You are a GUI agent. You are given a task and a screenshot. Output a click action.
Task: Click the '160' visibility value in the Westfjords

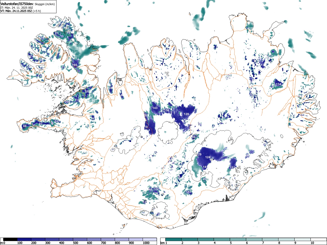click(x=74, y=65)
